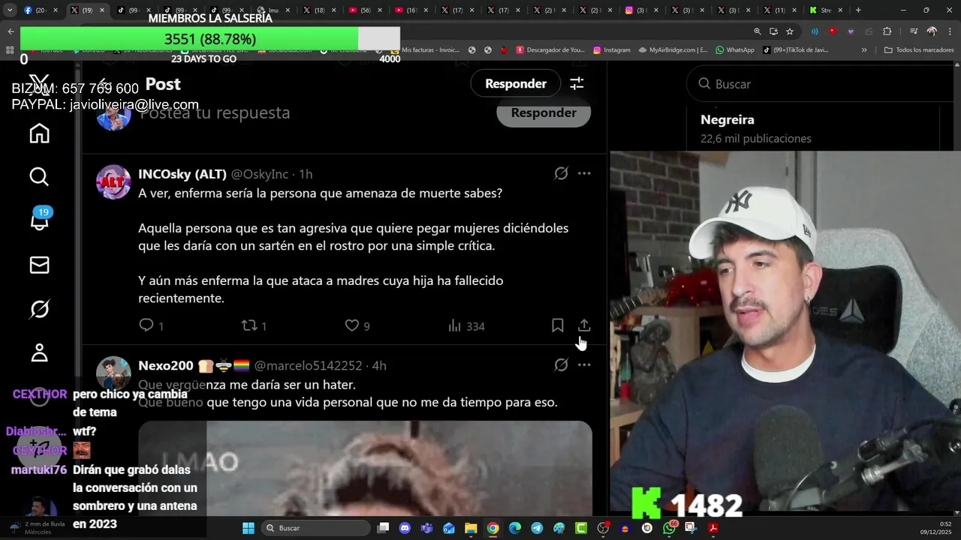961x540 pixels.
Task: Open the Nexo200 profile name
Action: pyautogui.click(x=166, y=365)
